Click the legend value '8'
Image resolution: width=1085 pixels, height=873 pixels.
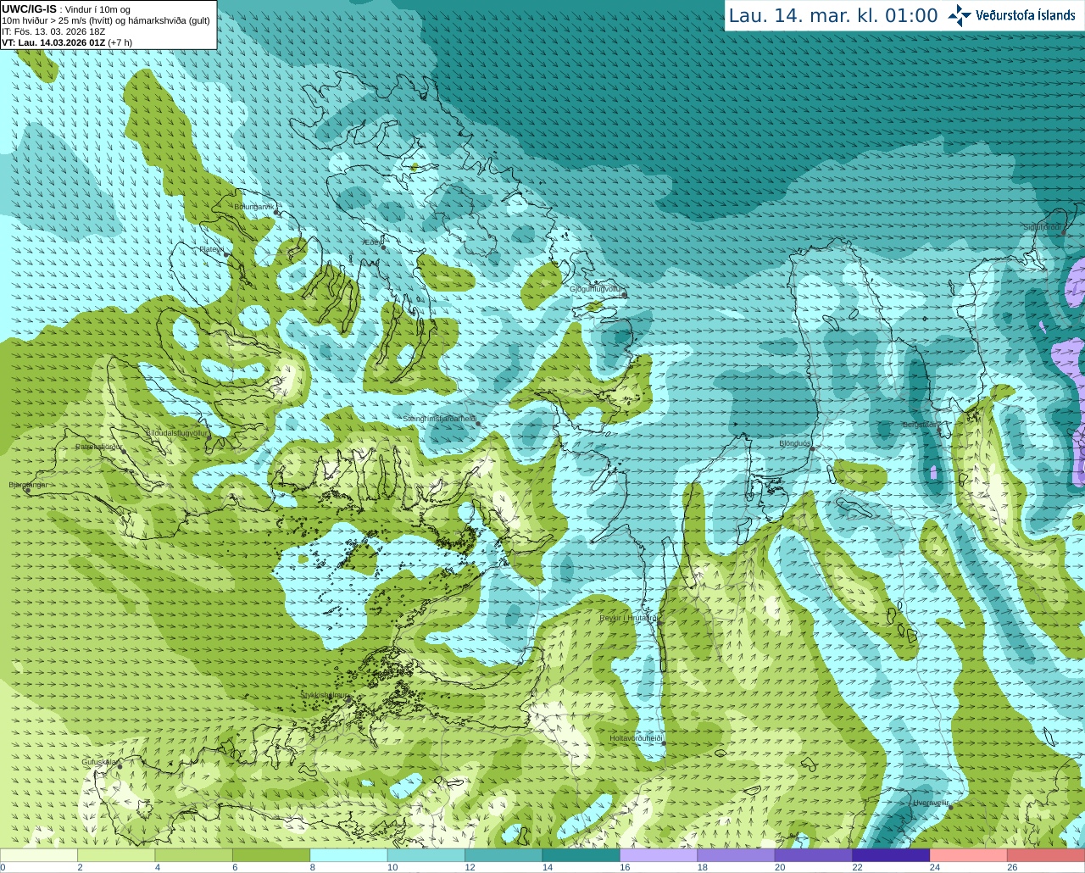click(x=313, y=868)
